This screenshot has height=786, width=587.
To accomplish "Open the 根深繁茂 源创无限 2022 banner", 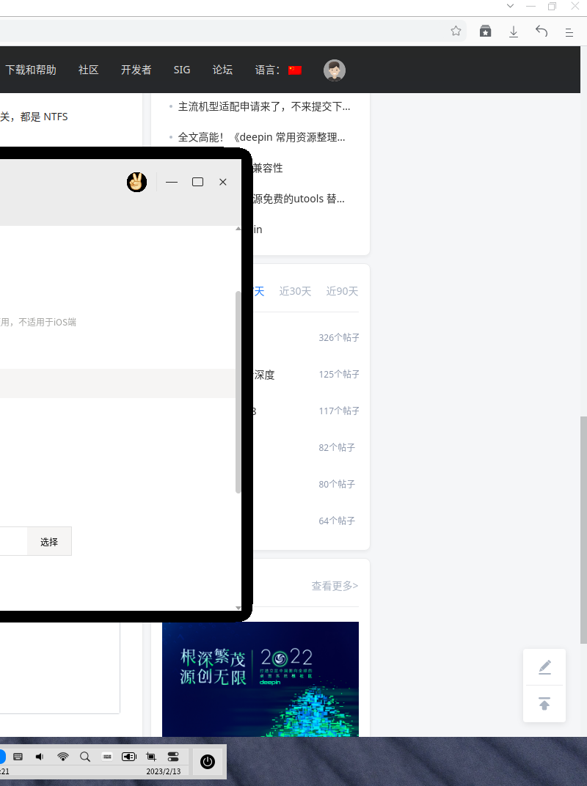I will tap(260, 679).
